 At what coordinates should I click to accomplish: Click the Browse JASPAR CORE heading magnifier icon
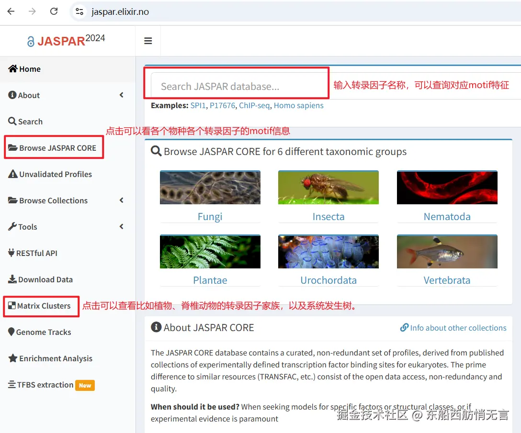[x=156, y=151]
